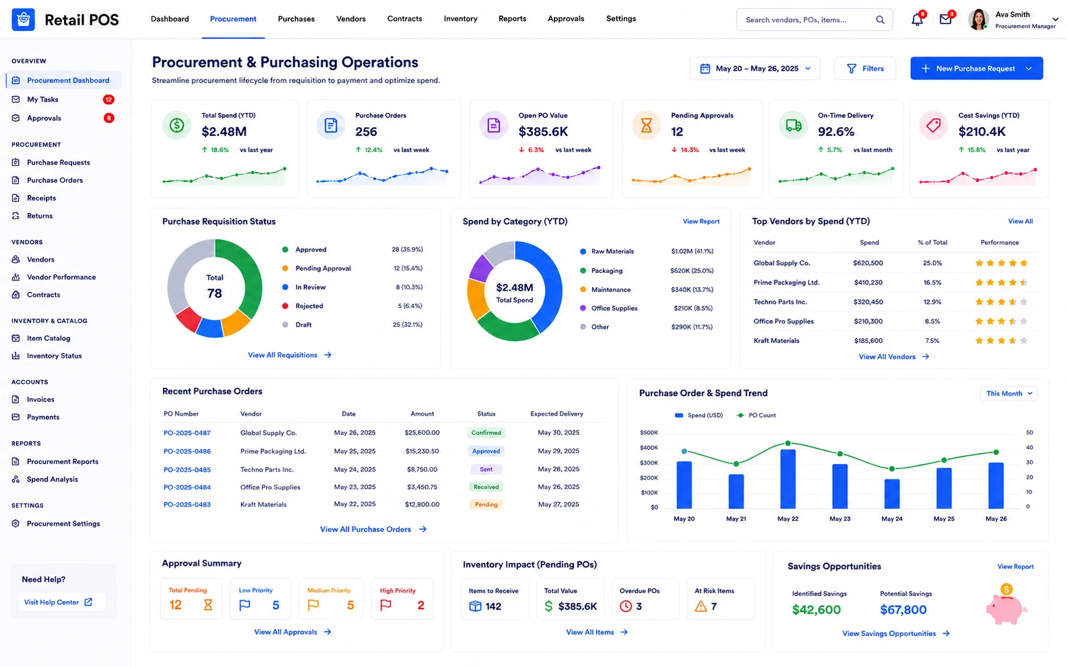Click the piggy bank savings illustration
Viewport: 1067px width, 667px height.
coord(1006,604)
